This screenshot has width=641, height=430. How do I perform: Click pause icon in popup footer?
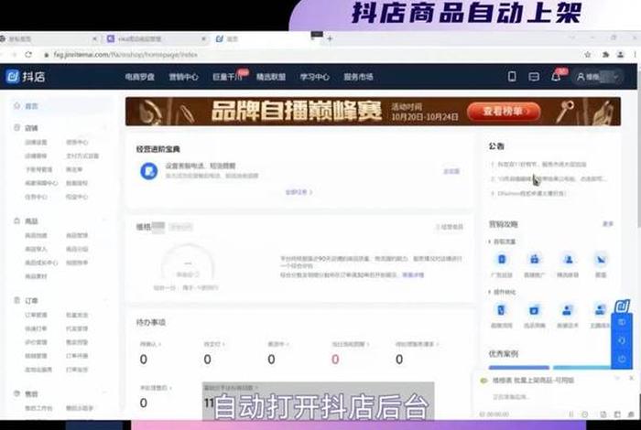click(571, 414)
